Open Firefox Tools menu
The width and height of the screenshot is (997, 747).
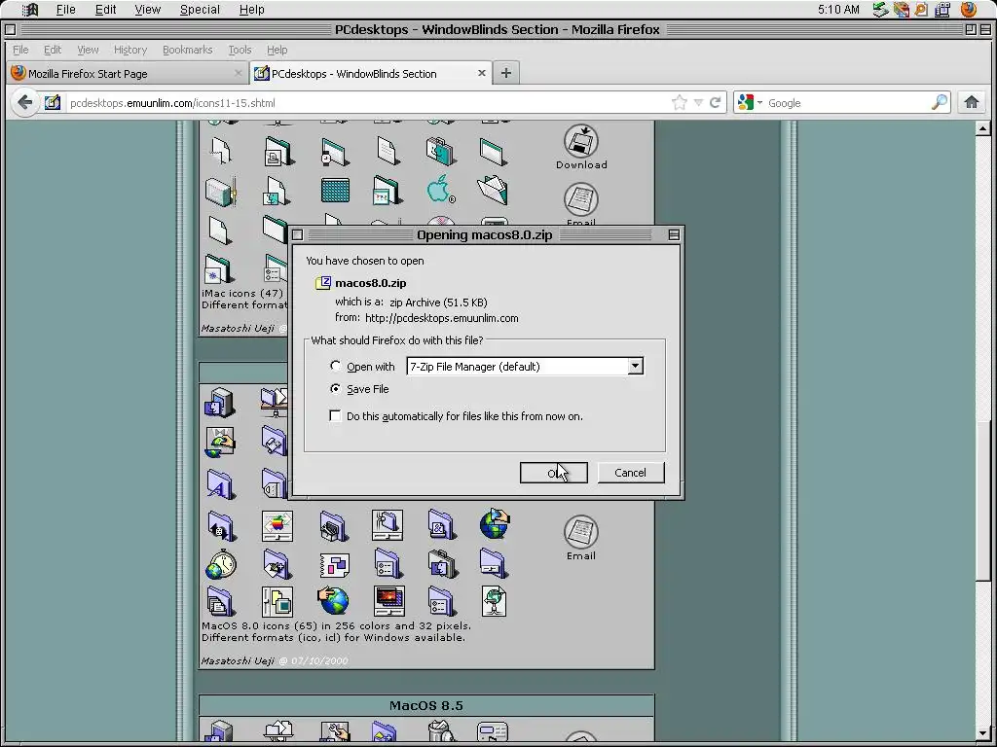(x=240, y=50)
